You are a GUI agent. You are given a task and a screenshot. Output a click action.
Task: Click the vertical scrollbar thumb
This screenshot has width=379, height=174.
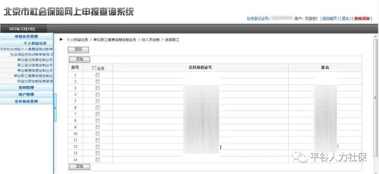[x=375, y=97]
